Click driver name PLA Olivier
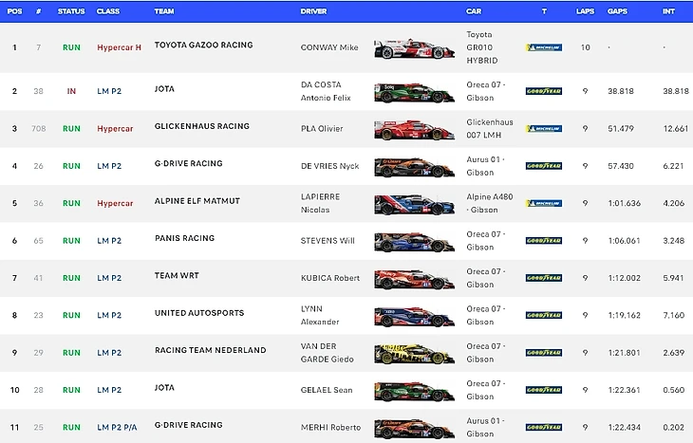Screen dimensions: 693x443 (x=322, y=128)
